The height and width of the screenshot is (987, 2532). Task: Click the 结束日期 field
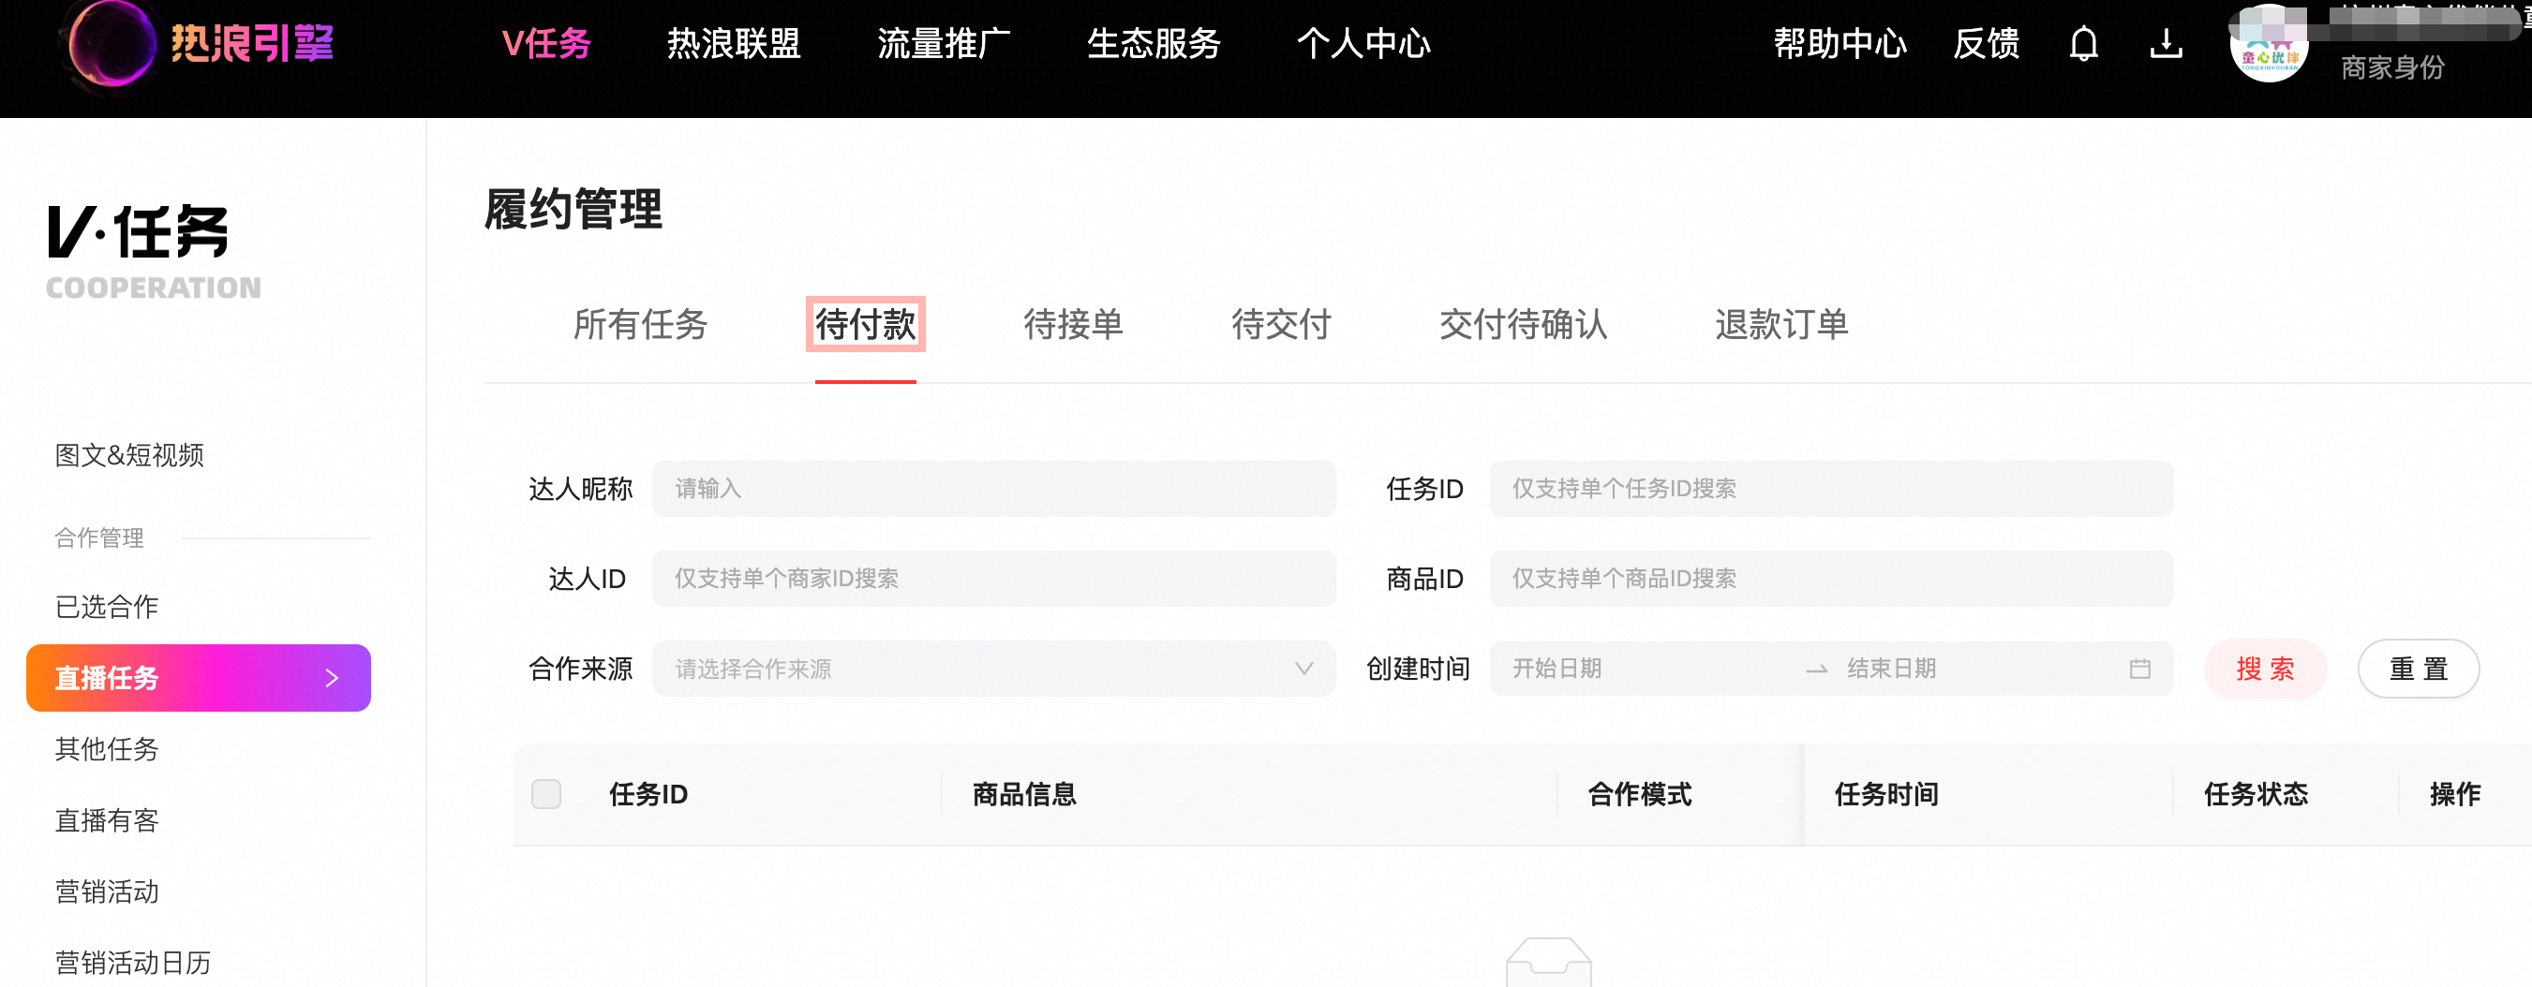(x=1975, y=669)
